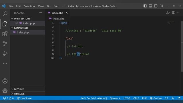The width and height of the screenshot is (183, 103).
Task: Open the Explorer view icon
Action: 5,24
